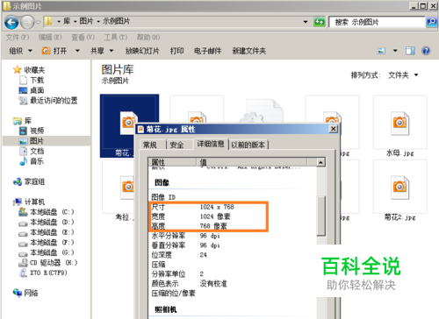Click the grayed forward navigation arrow
Viewport: 439px width, 319px height.
(x=27, y=22)
